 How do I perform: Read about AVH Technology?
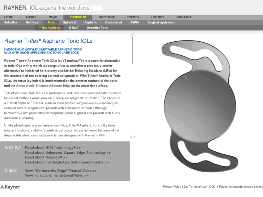(x=53, y=147)
